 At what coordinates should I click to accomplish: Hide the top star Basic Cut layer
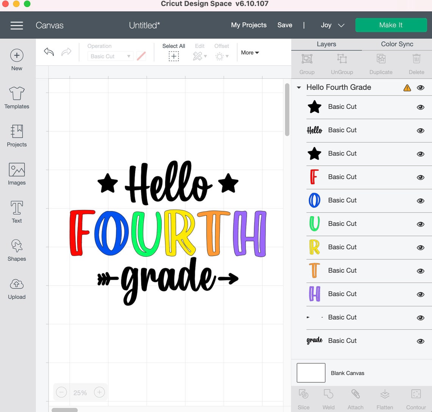(x=421, y=107)
